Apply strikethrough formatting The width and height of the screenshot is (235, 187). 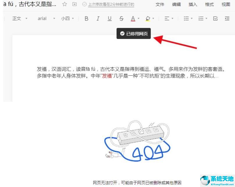click(121, 18)
